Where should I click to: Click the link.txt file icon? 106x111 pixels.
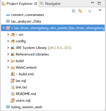(x=13, y=87)
